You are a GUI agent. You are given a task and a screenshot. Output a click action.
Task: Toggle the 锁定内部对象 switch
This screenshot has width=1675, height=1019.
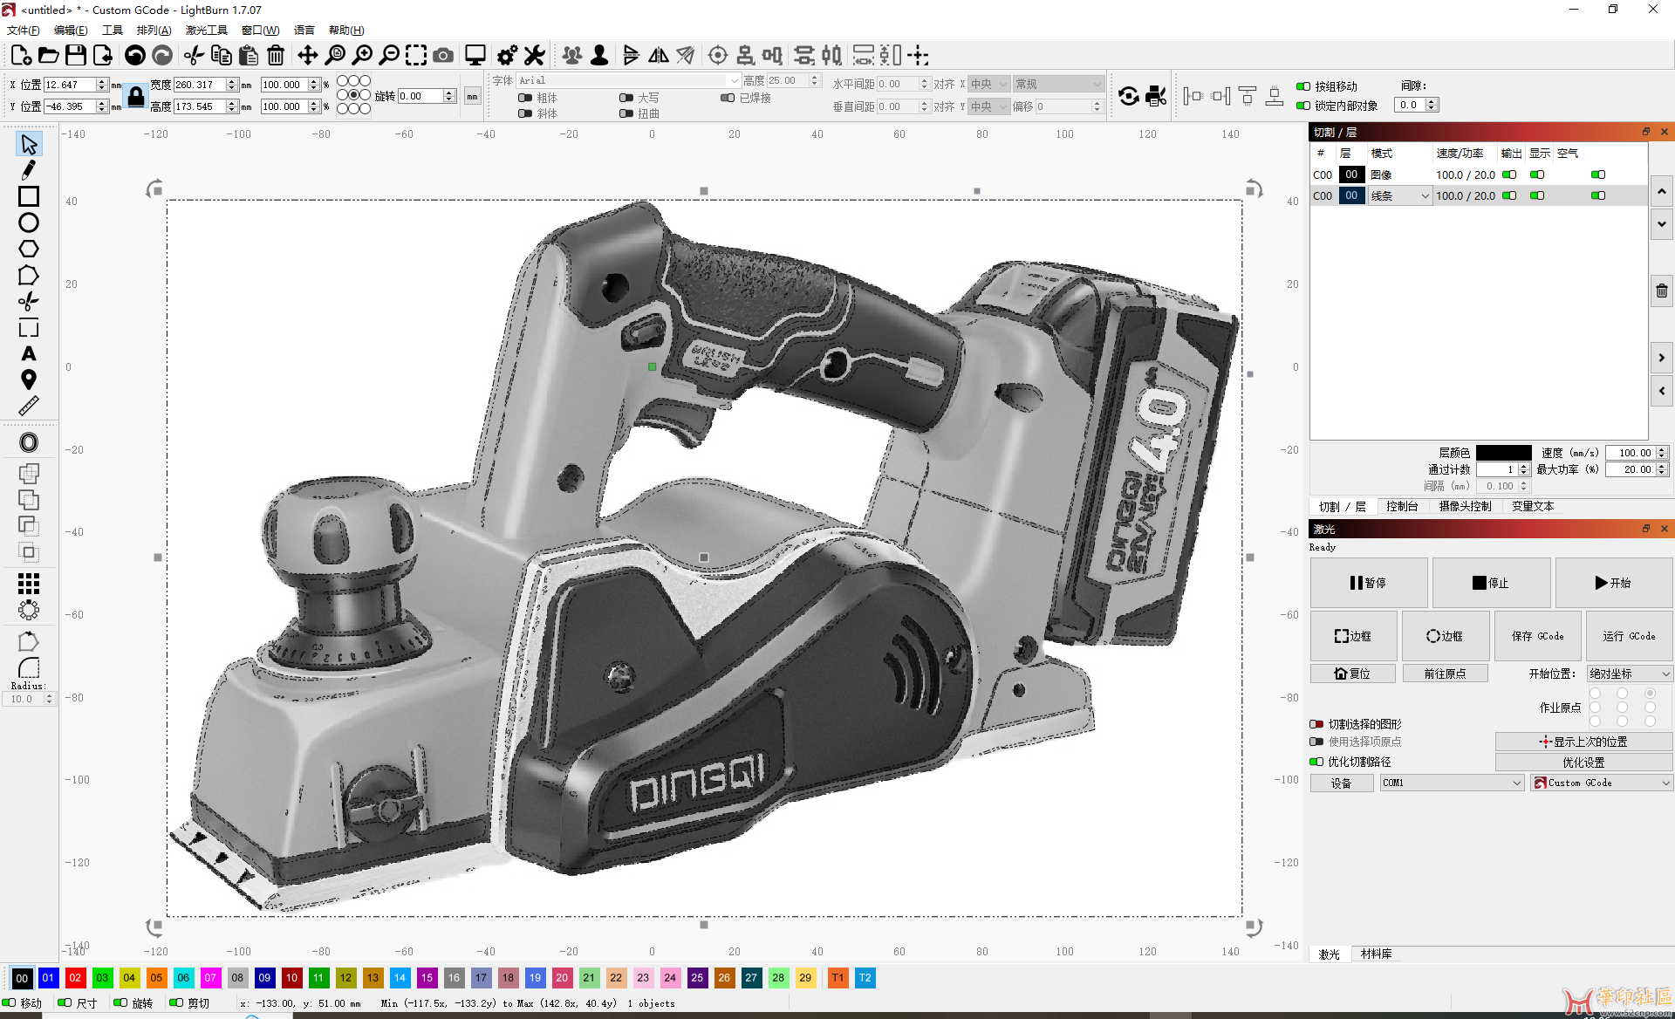[1303, 106]
